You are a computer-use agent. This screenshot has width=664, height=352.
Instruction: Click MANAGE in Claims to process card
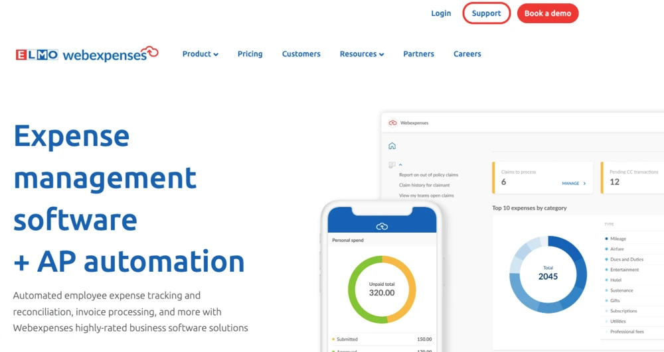pos(574,184)
